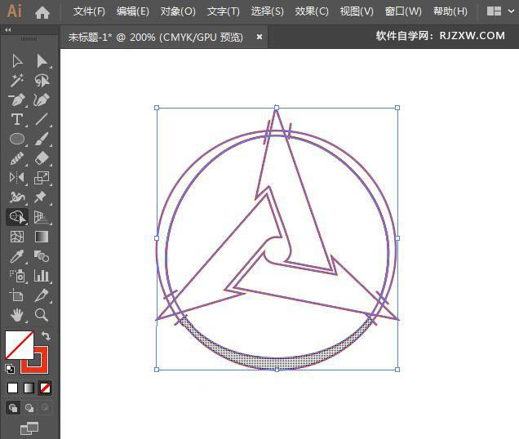The image size is (519, 439).
Task: Select the Paintbrush tool
Action: (42, 139)
